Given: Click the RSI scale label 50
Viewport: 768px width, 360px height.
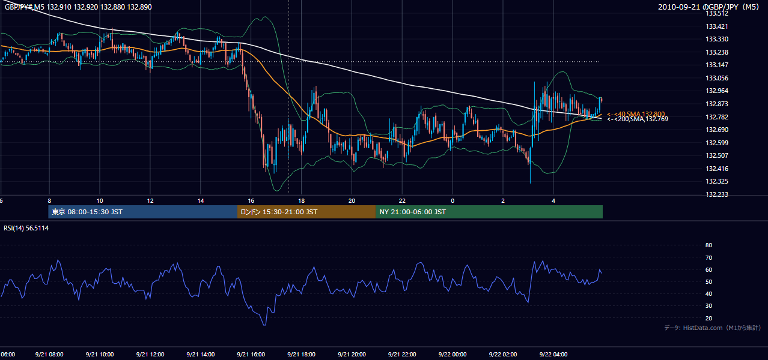Looking at the screenshot, I should pos(709,281).
